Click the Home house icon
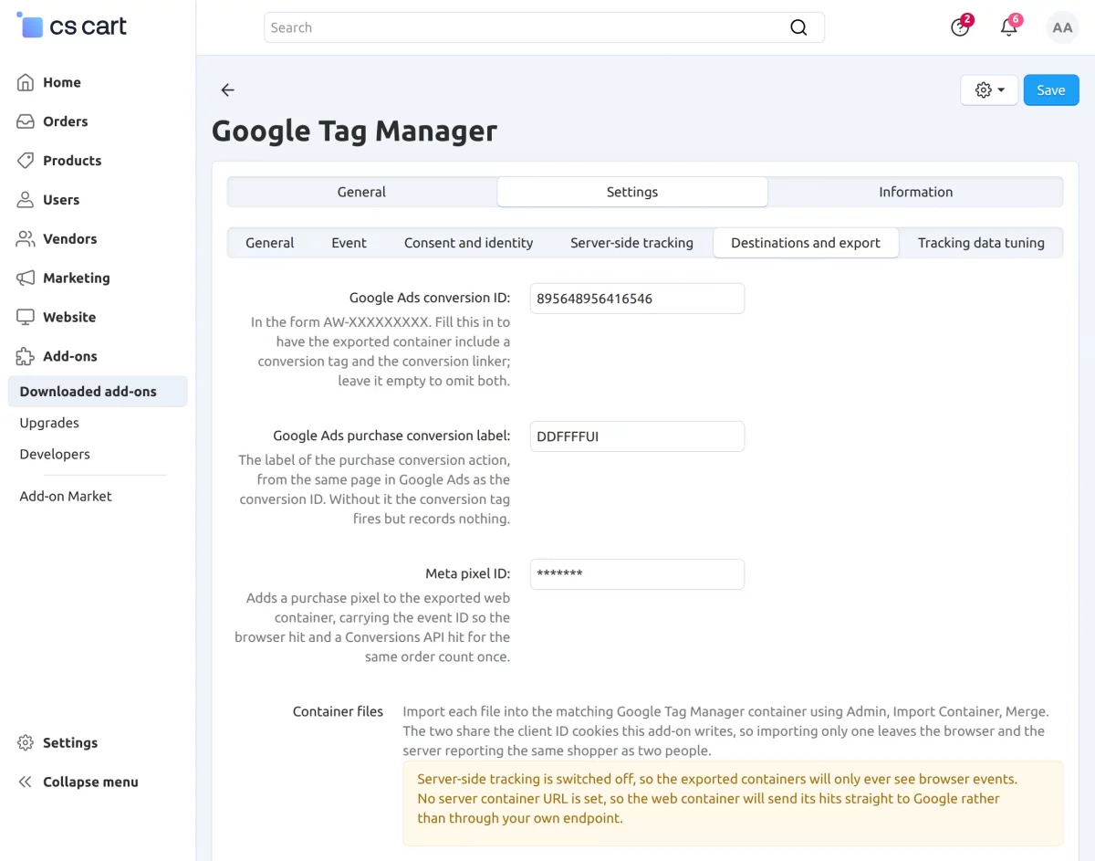1095x861 pixels. [x=26, y=82]
